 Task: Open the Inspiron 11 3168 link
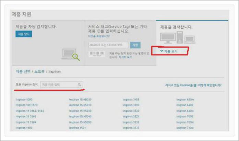point(26,116)
